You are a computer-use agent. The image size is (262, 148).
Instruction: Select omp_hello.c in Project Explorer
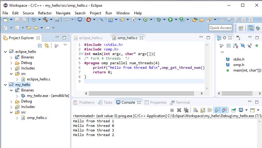[37, 118]
